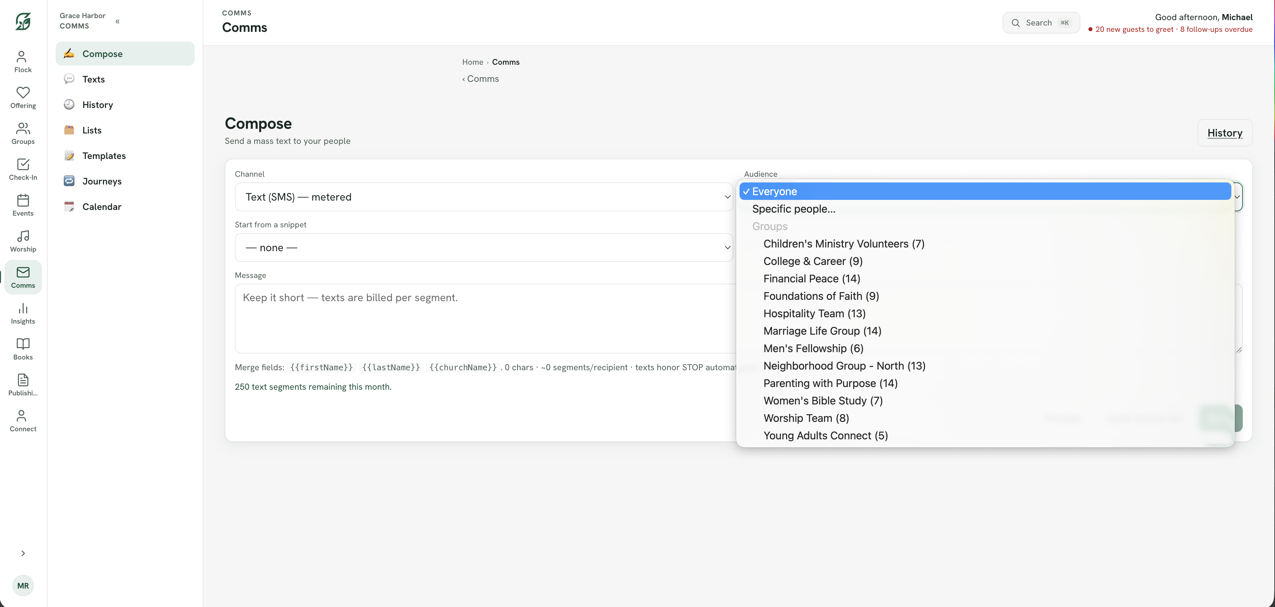Viewport: 1275px width, 607px height.
Task: Insert the {{lastName}} merge field
Action: click(x=391, y=367)
